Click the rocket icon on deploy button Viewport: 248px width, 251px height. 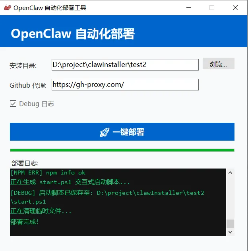105,132
